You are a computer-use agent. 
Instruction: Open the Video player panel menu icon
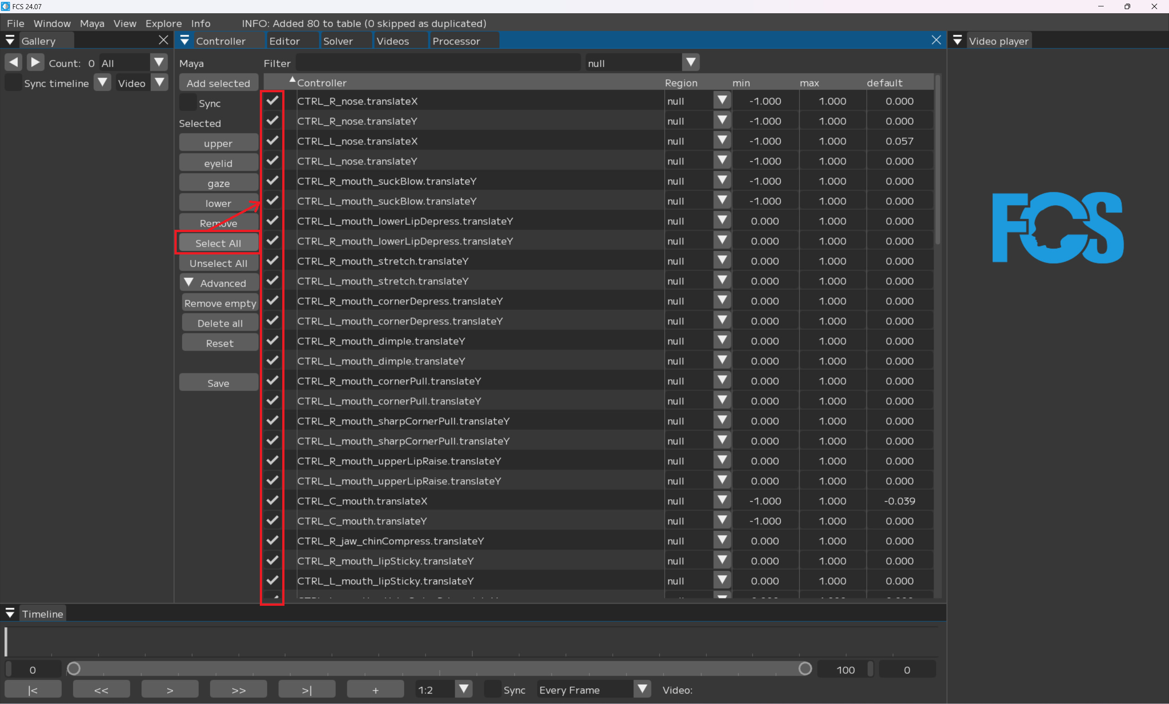pos(957,41)
